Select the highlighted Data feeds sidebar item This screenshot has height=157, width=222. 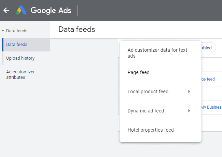tap(17, 45)
